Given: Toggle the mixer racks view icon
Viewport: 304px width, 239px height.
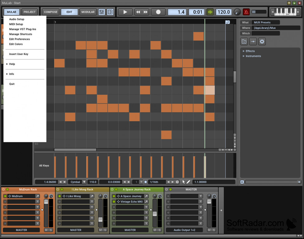Looking at the screenshot, I should point(102,12).
